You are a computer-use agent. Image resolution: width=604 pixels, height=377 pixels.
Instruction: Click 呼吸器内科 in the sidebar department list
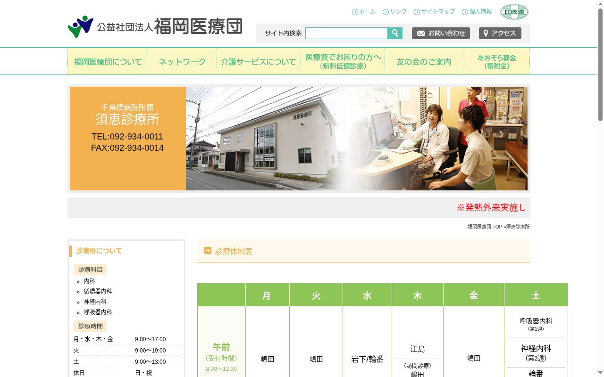coord(98,312)
